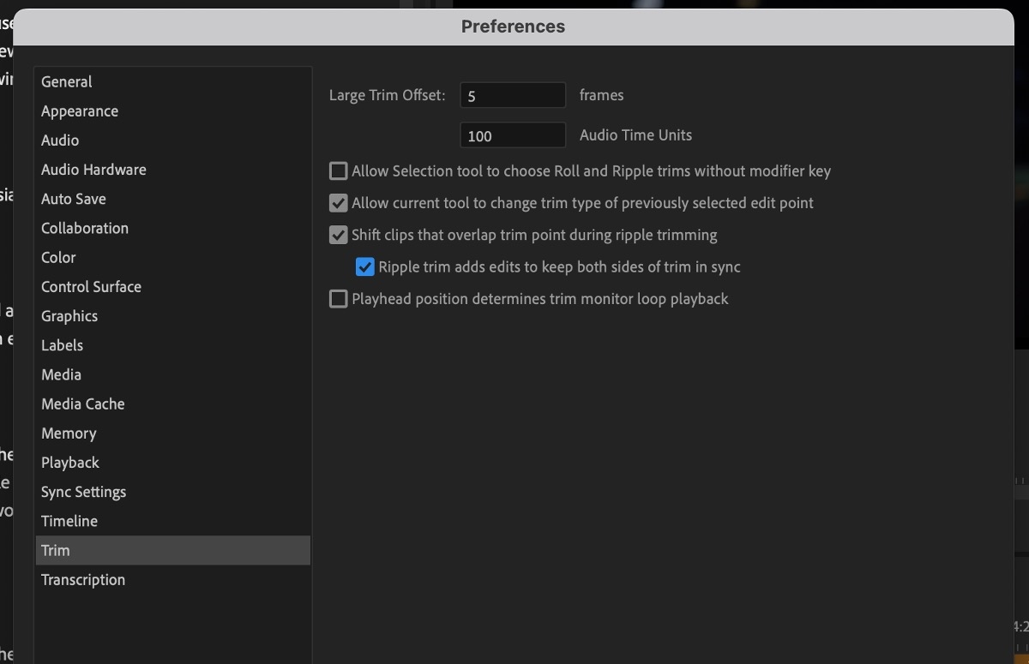Image resolution: width=1029 pixels, height=664 pixels.
Task: Select the Audio Time Units value field
Action: pyautogui.click(x=513, y=135)
